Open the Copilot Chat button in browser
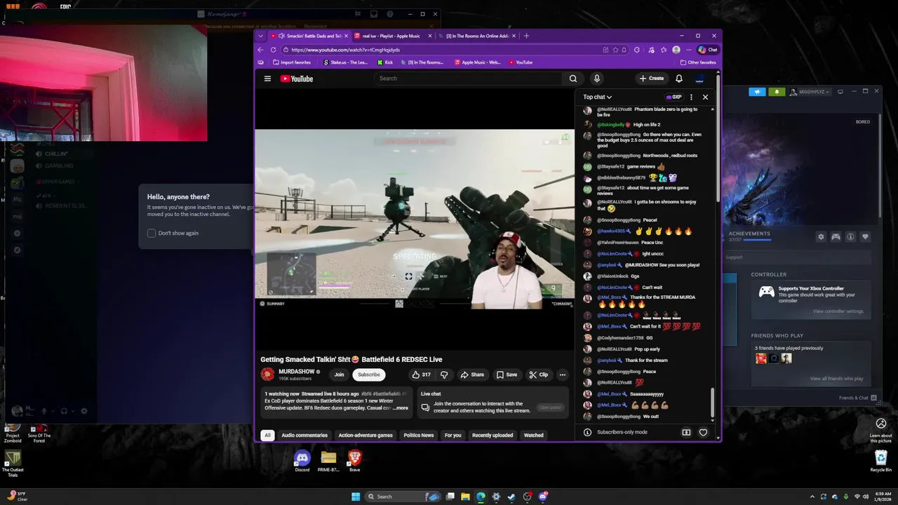The height and width of the screenshot is (505, 898). point(708,50)
